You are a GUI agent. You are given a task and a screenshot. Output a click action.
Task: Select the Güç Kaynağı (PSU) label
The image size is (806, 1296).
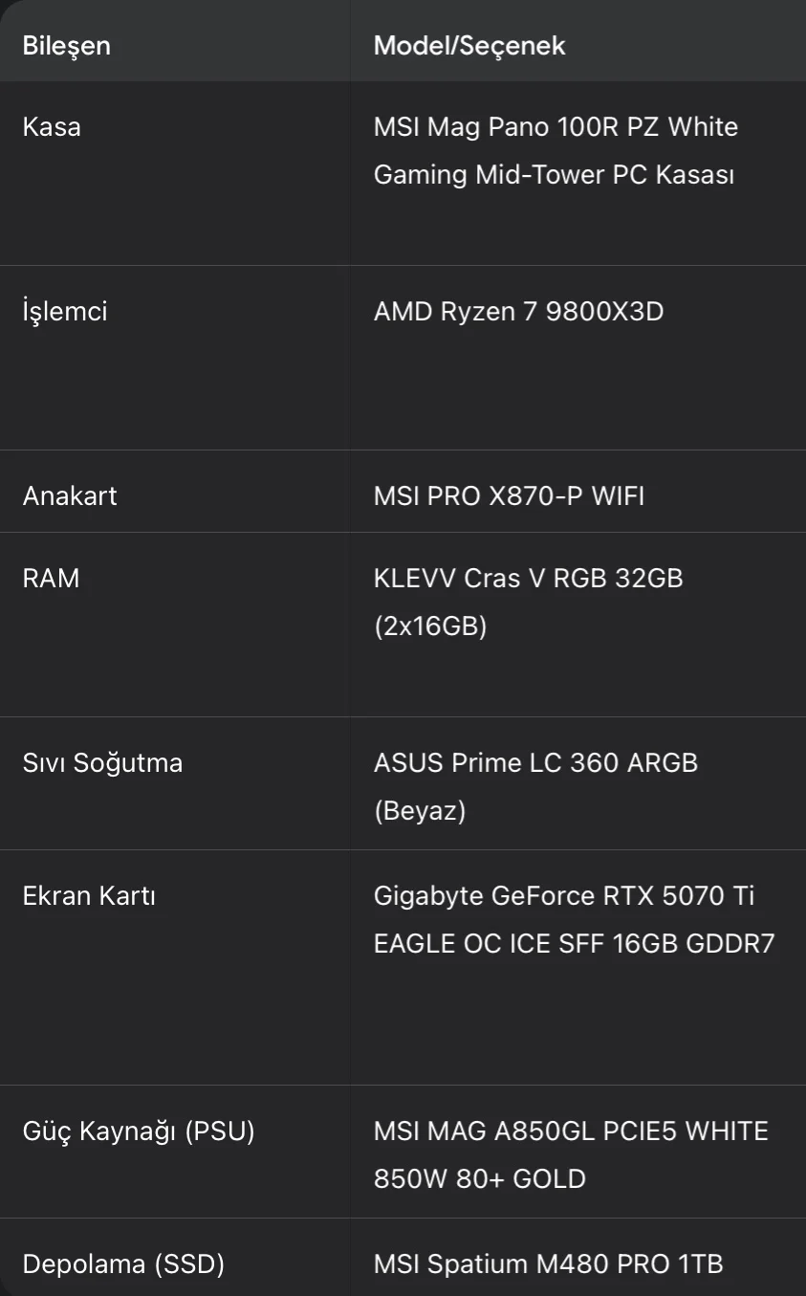(x=139, y=1131)
